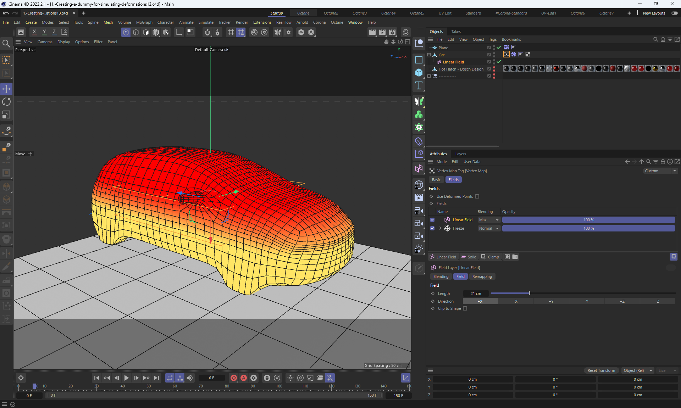Select the Scale tool in left toolbar
Screen dimensions: 681x408
(6, 115)
